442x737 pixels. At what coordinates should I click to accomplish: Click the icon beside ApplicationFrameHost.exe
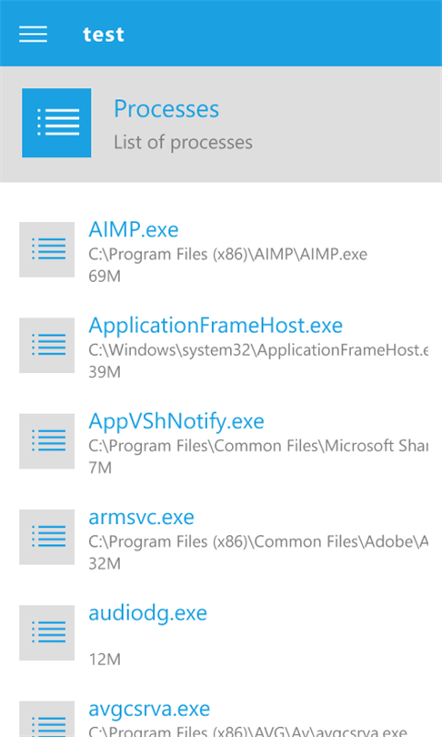[x=47, y=346]
